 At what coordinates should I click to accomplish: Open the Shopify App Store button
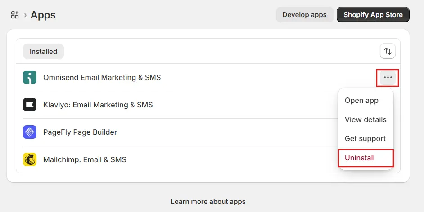click(x=373, y=15)
